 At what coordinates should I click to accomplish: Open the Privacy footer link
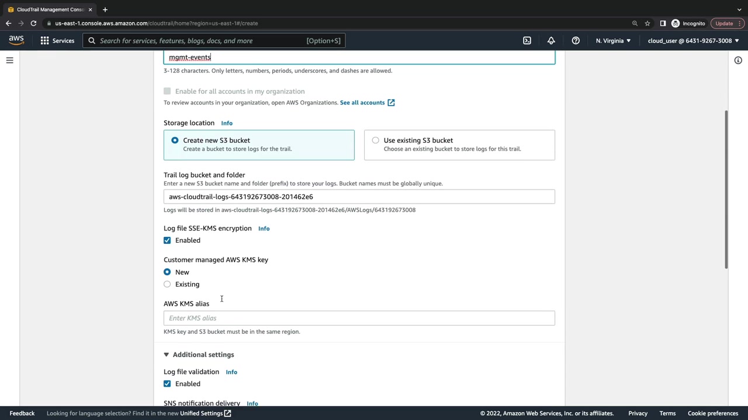pos(638,413)
